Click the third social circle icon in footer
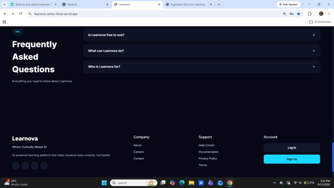This screenshot has width=334, height=188. click(x=34, y=165)
